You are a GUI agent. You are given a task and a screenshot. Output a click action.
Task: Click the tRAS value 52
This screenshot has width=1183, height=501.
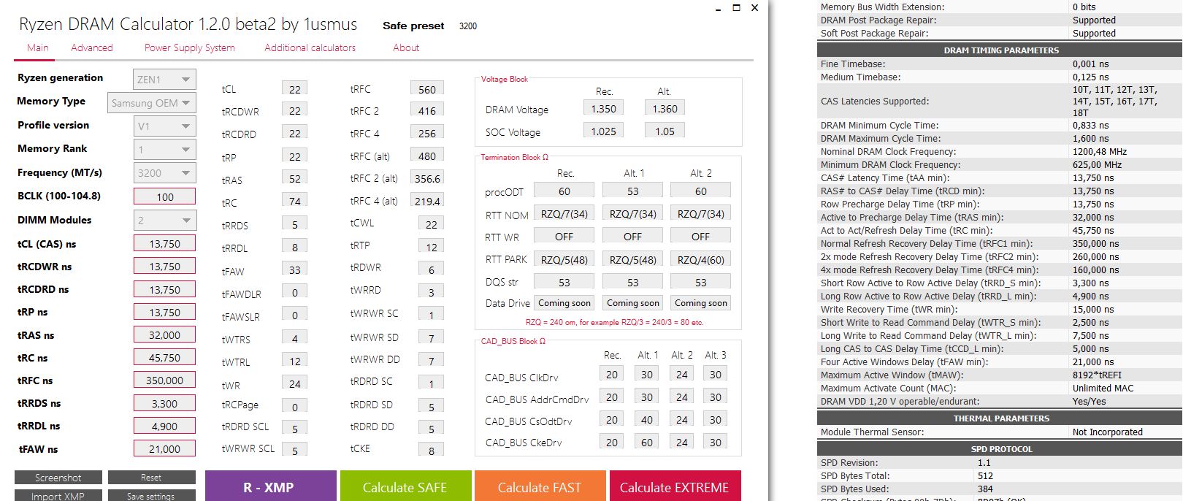point(294,178)
